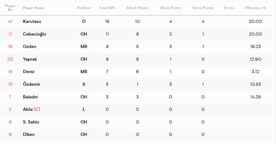Click the Serve Points column header

(x=203, y=8)
